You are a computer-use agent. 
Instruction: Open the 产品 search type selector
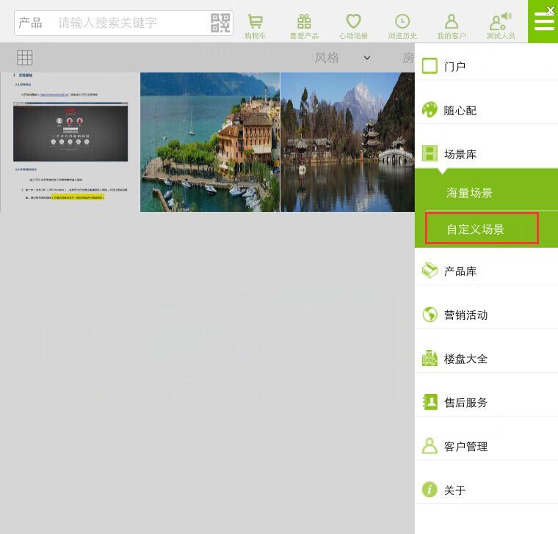click(30, 23)
